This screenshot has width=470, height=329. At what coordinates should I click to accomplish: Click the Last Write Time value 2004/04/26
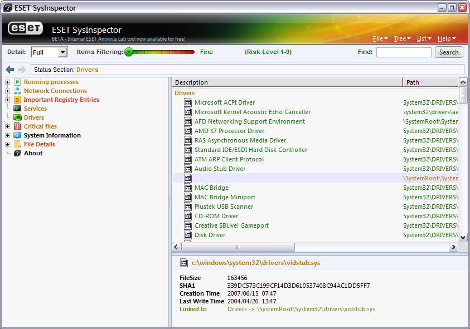[252, 301]
